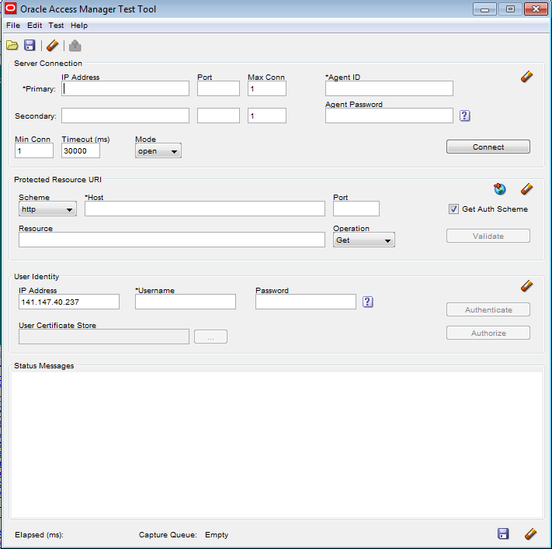Open help icon next to Agent Password
Viewport: 552px width, 549px height.
tap(465, 116)
